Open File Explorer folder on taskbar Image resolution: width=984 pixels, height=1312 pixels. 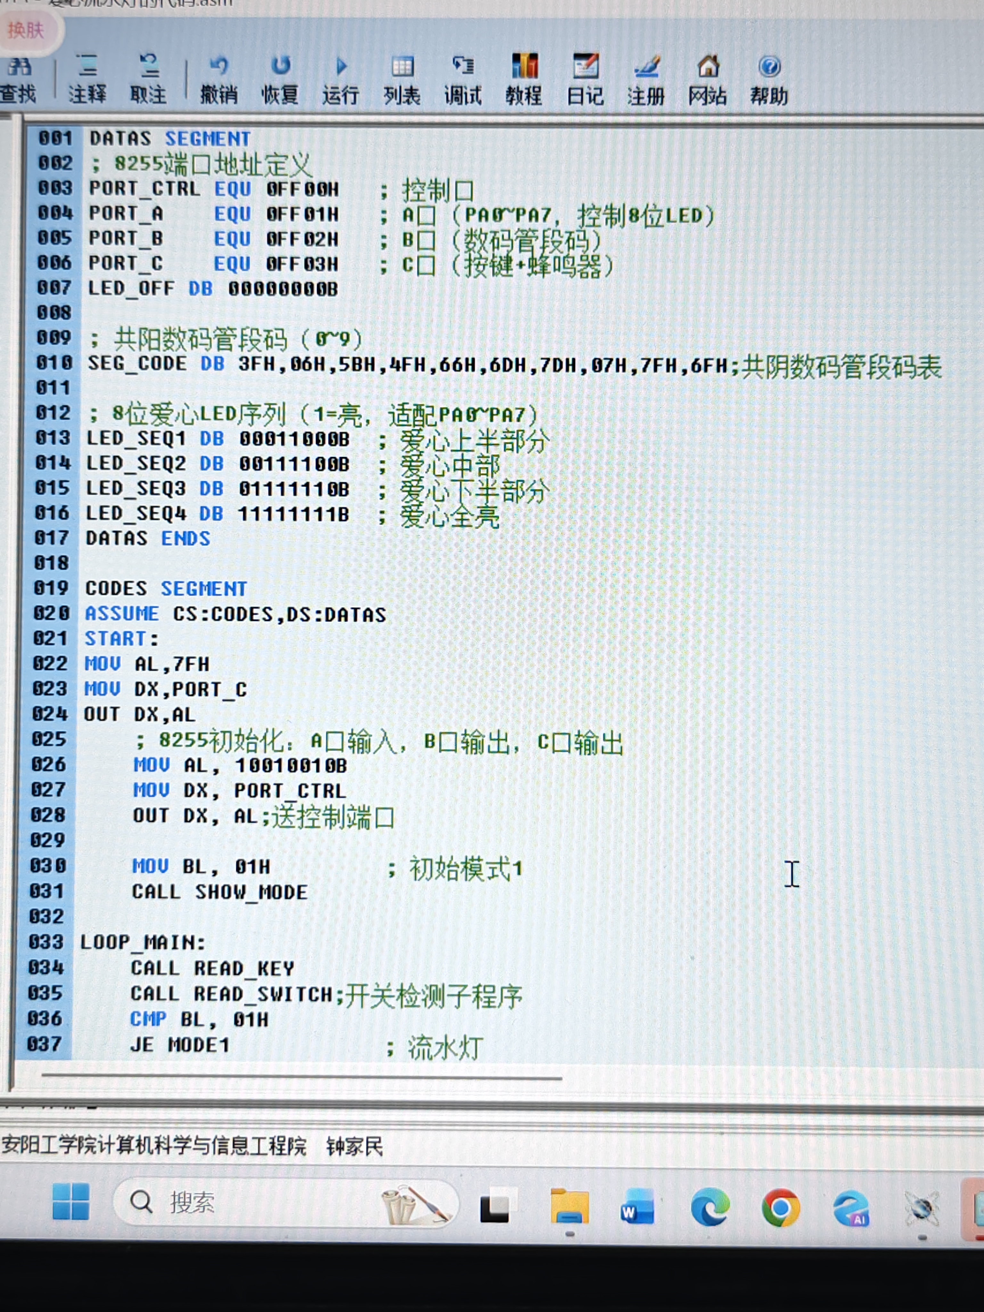click(x=570, y=1207)
